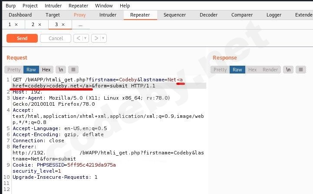This screenshot has width=313, height=194.
Task: Open the Project menu
Action: [30, 6]
